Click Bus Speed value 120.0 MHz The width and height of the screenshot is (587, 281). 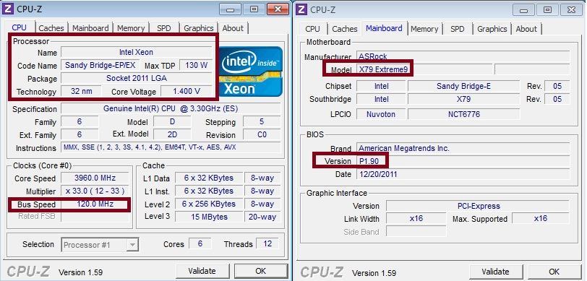point(95,204)
